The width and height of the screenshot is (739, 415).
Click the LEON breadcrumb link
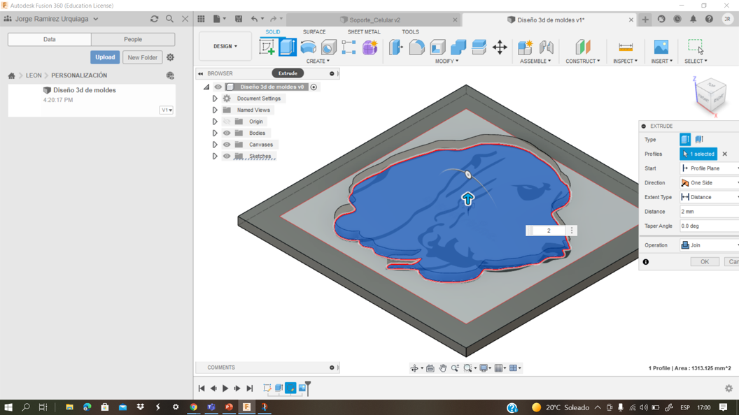click(x=34, y=75)
